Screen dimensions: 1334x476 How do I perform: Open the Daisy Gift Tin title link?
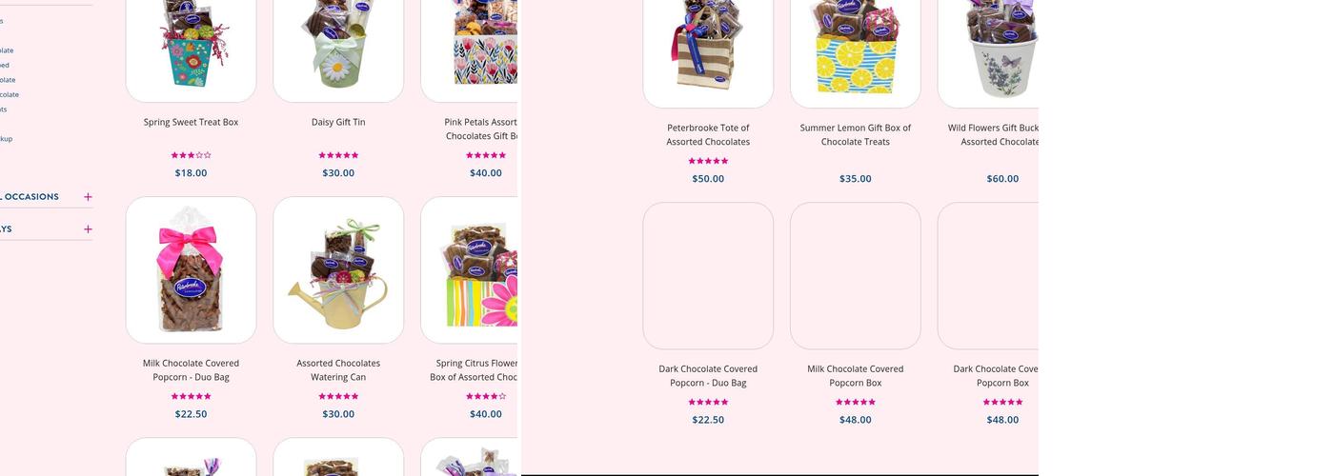click(x=338, y=122)
